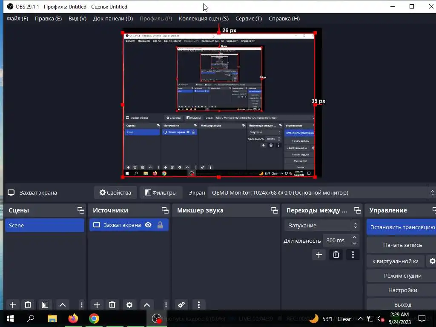Screen dimensions: 436x327
Task: Open more options in Источники toolbar
Action: coord(166,305)
